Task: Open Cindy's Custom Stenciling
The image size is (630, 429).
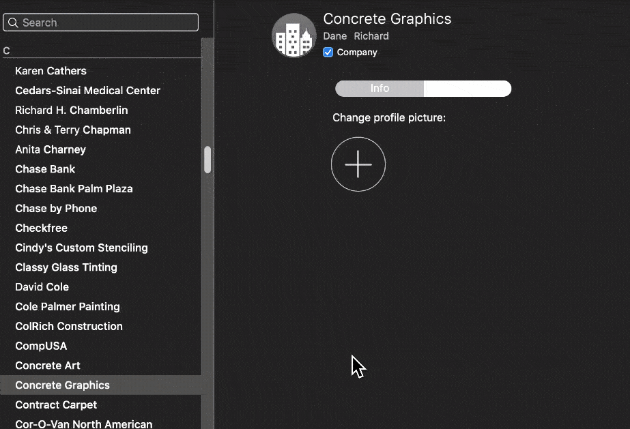Action: pos(100,248)
